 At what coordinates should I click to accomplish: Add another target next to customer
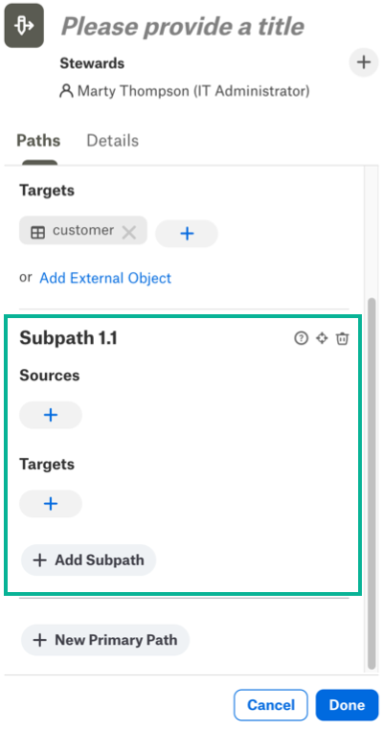[187, 233]
